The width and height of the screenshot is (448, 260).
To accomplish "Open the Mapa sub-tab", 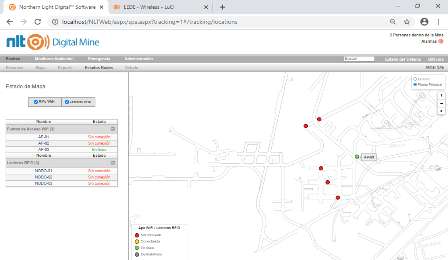I will [40, 68].
